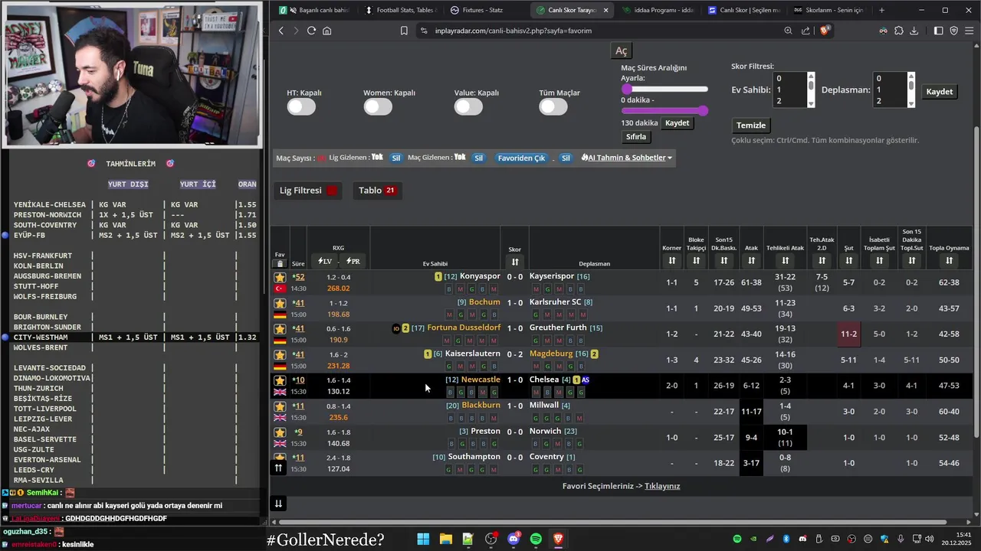Reload the page in the browser
The image size is (981, 551).
[x=311, y=31]
